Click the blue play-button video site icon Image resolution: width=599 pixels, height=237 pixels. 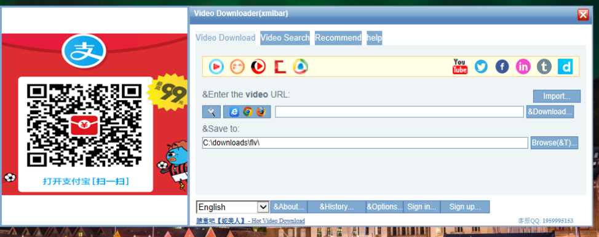click(x=216, y=67)
